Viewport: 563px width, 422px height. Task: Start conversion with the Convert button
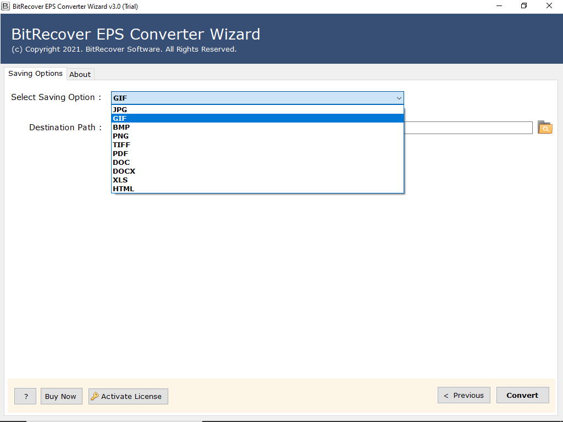522,395
